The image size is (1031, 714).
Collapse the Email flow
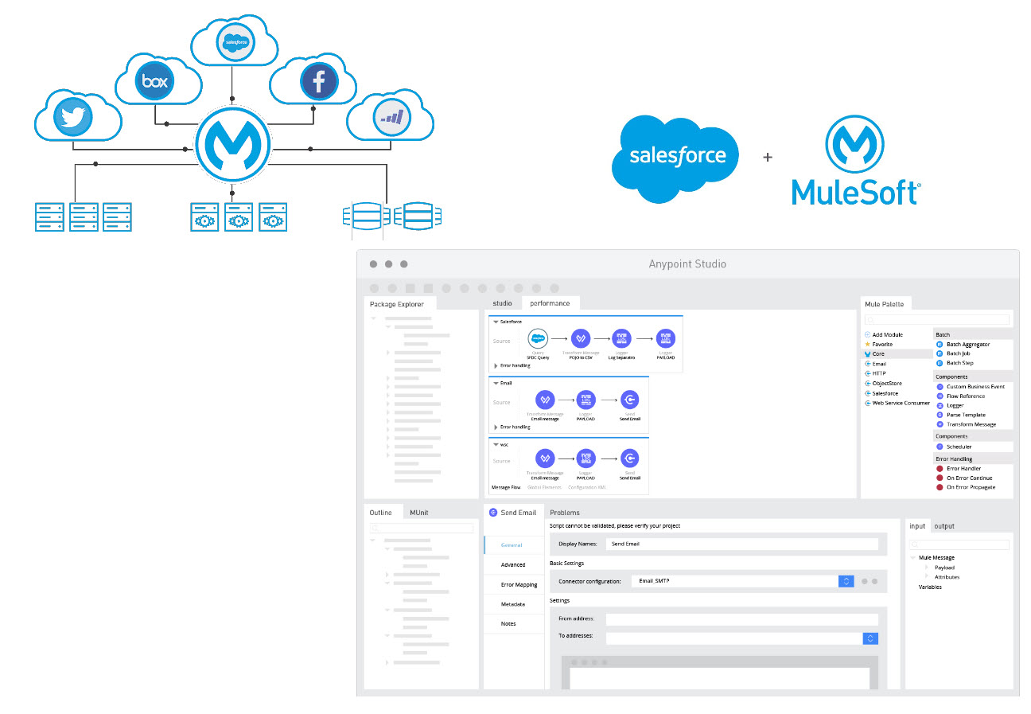[496, 383]
